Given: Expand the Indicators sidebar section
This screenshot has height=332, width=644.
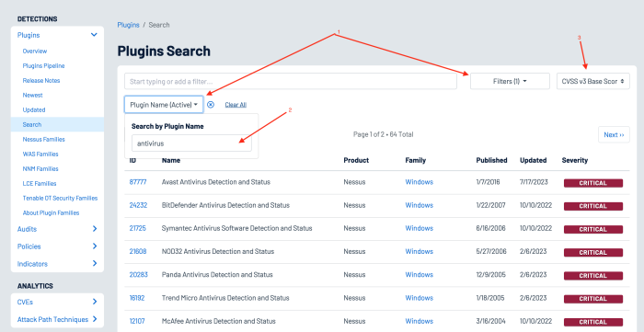Looking at the screenshot, I should tap(95, 263).
